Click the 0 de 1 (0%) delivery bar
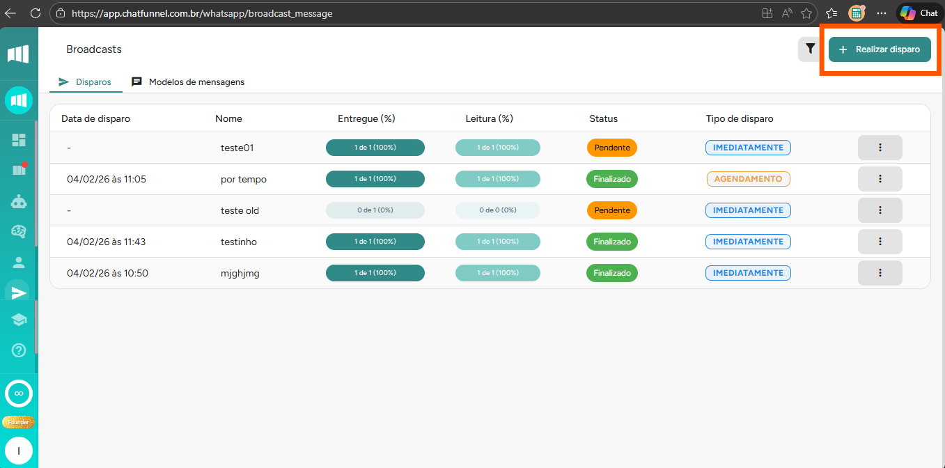Screen dimensions: 945x468 pyautogui.click(x=375, y=210)
